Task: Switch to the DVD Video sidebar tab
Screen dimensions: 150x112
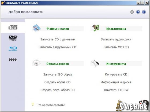Action: 13,38
